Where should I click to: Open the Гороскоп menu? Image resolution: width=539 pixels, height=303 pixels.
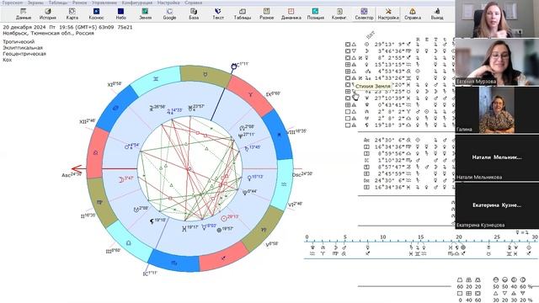click(13, 3)
